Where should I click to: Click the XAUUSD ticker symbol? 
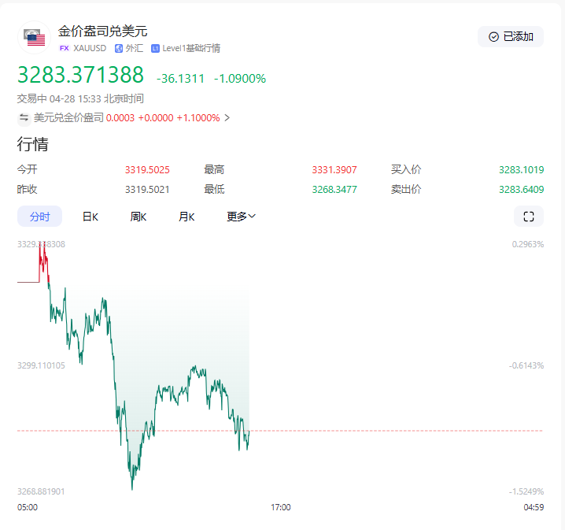(x=90, y=48)
